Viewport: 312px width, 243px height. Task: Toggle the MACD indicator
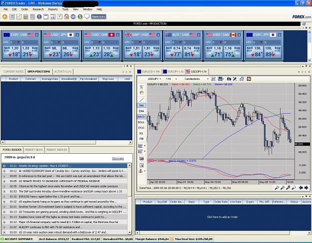point(141,117)
